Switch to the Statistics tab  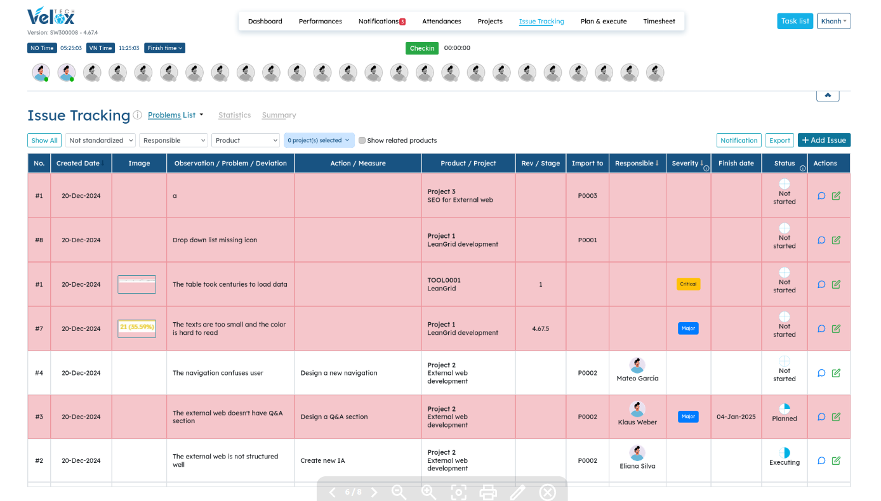(234, 115)
